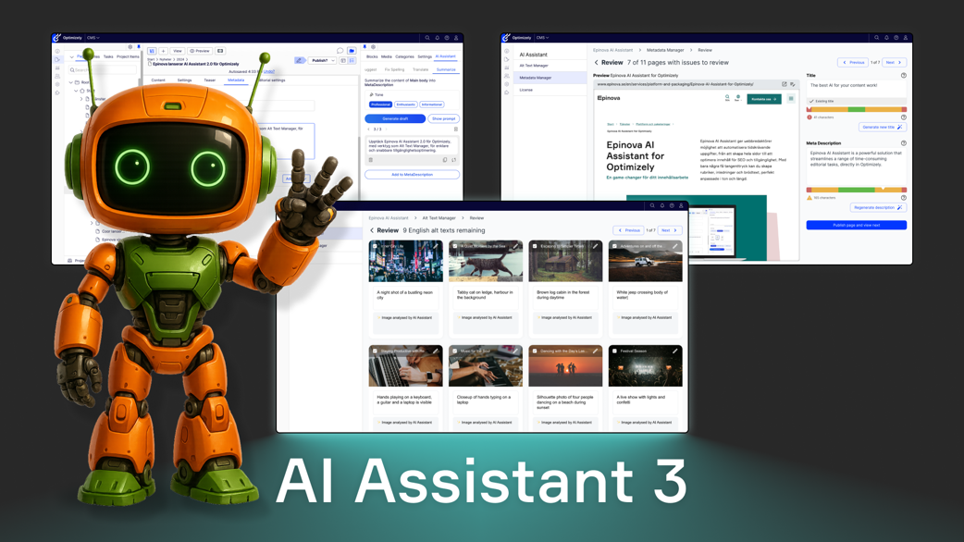Viewport: 964px width, 542px height.
Task: Click the Generate draft button
Action: pyautogui.click(x=395, y=118)
